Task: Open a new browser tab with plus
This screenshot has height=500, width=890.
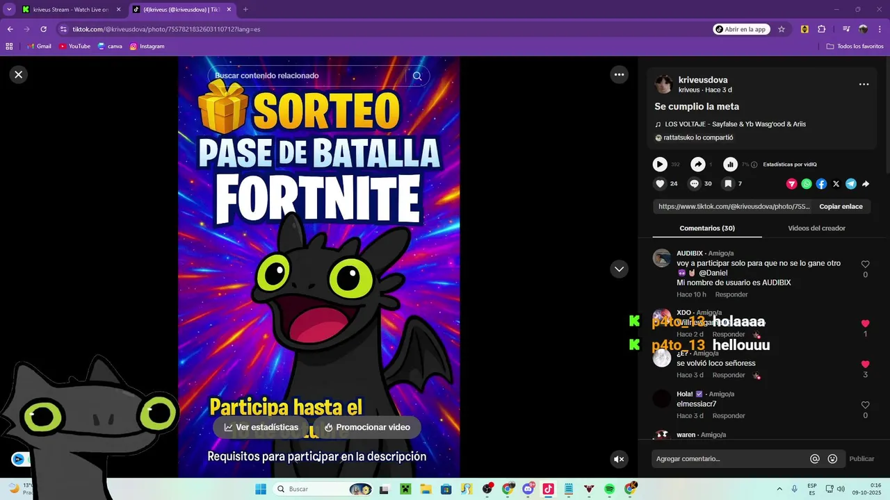Action: [245, 10]
